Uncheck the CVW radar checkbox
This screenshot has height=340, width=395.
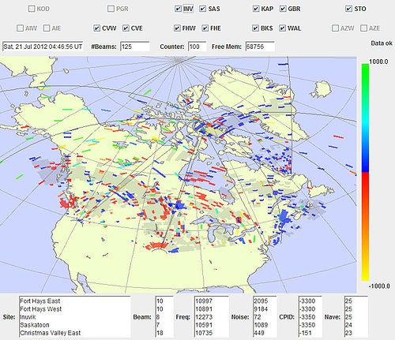click(x=97, y=28)
